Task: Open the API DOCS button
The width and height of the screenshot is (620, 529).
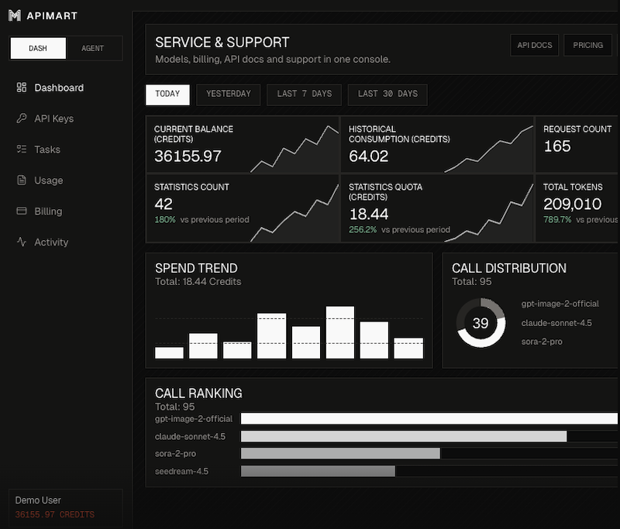Action: (x=535, y=45)
